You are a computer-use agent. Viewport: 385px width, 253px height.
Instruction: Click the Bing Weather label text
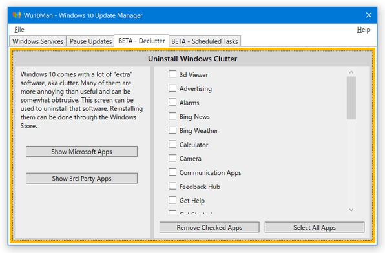pyautogui.click(x=199, y=131)
